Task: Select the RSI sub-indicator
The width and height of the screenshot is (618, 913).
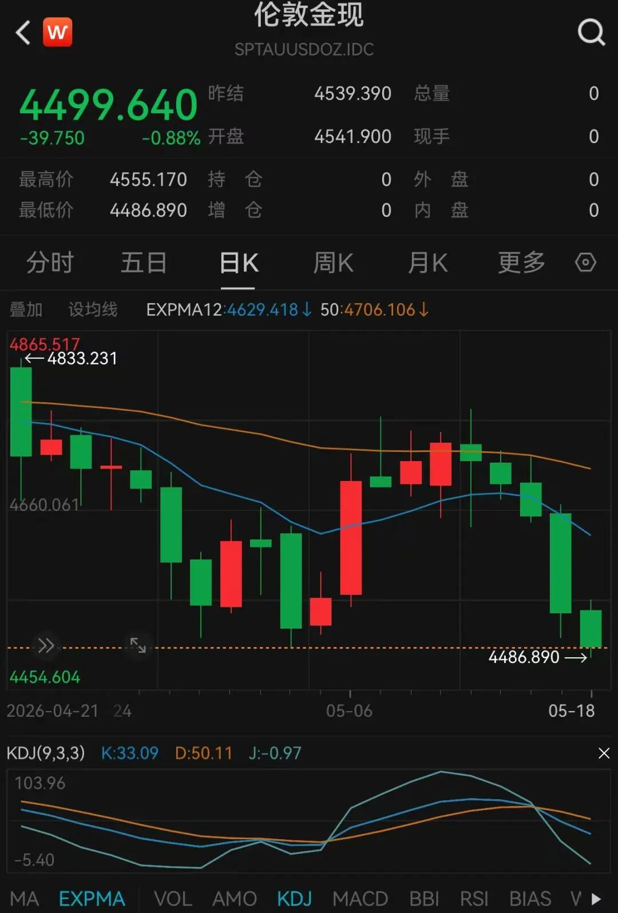Action: click(474, 898)
